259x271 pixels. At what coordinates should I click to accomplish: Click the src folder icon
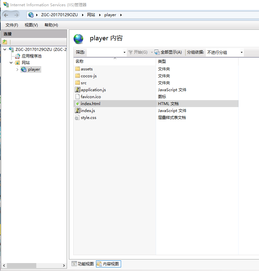coord(78,83)
